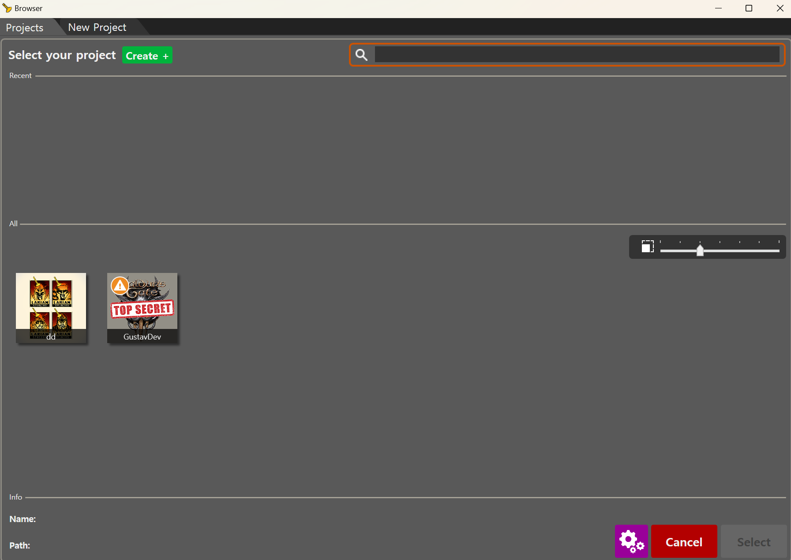This screenshot has height=560, width=791.
Task: Select the GustavDev project thumbnail
Action: (x=142, y=308)
